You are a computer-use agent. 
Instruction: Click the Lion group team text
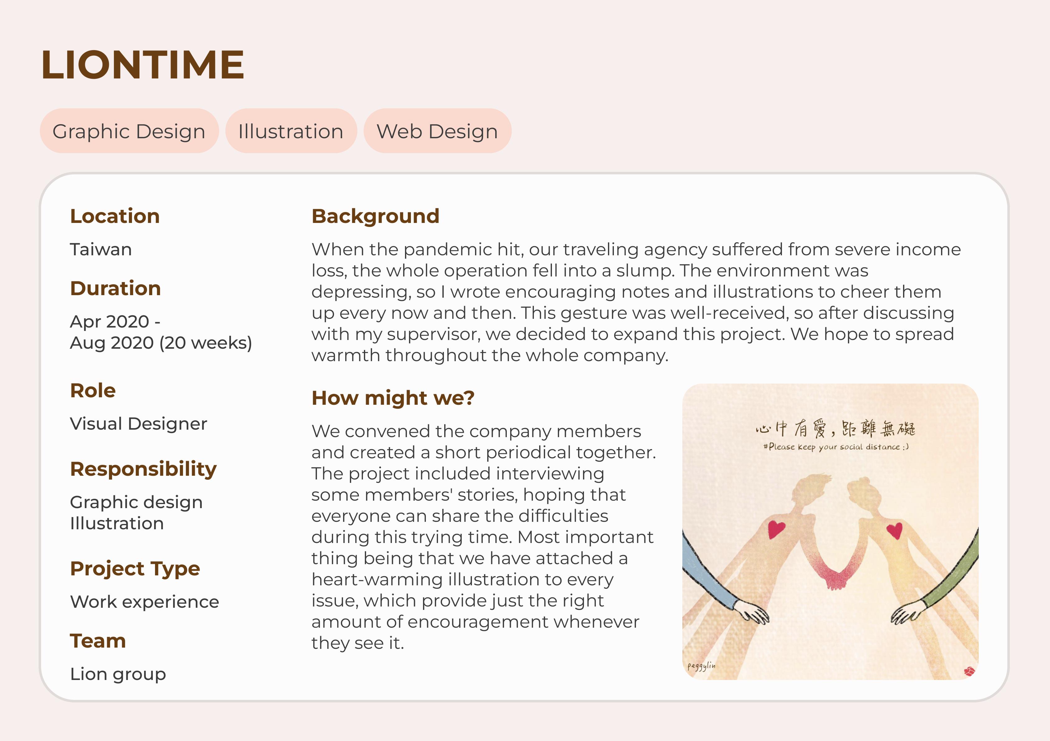point(118,674)
